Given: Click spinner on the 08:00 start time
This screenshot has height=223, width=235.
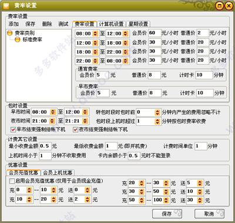Looking at the screenshot, I should coord(95,34).
